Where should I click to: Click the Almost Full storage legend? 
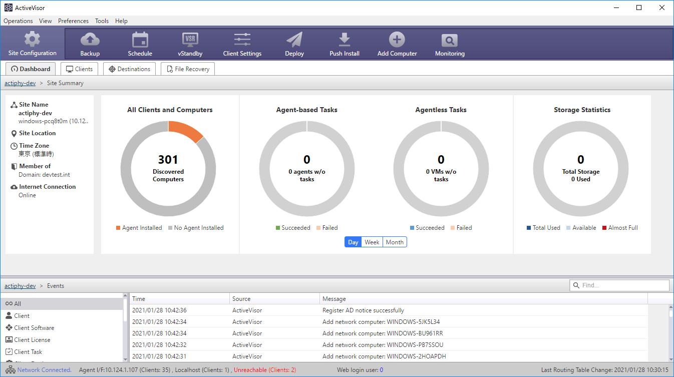(x=620, y=228)
